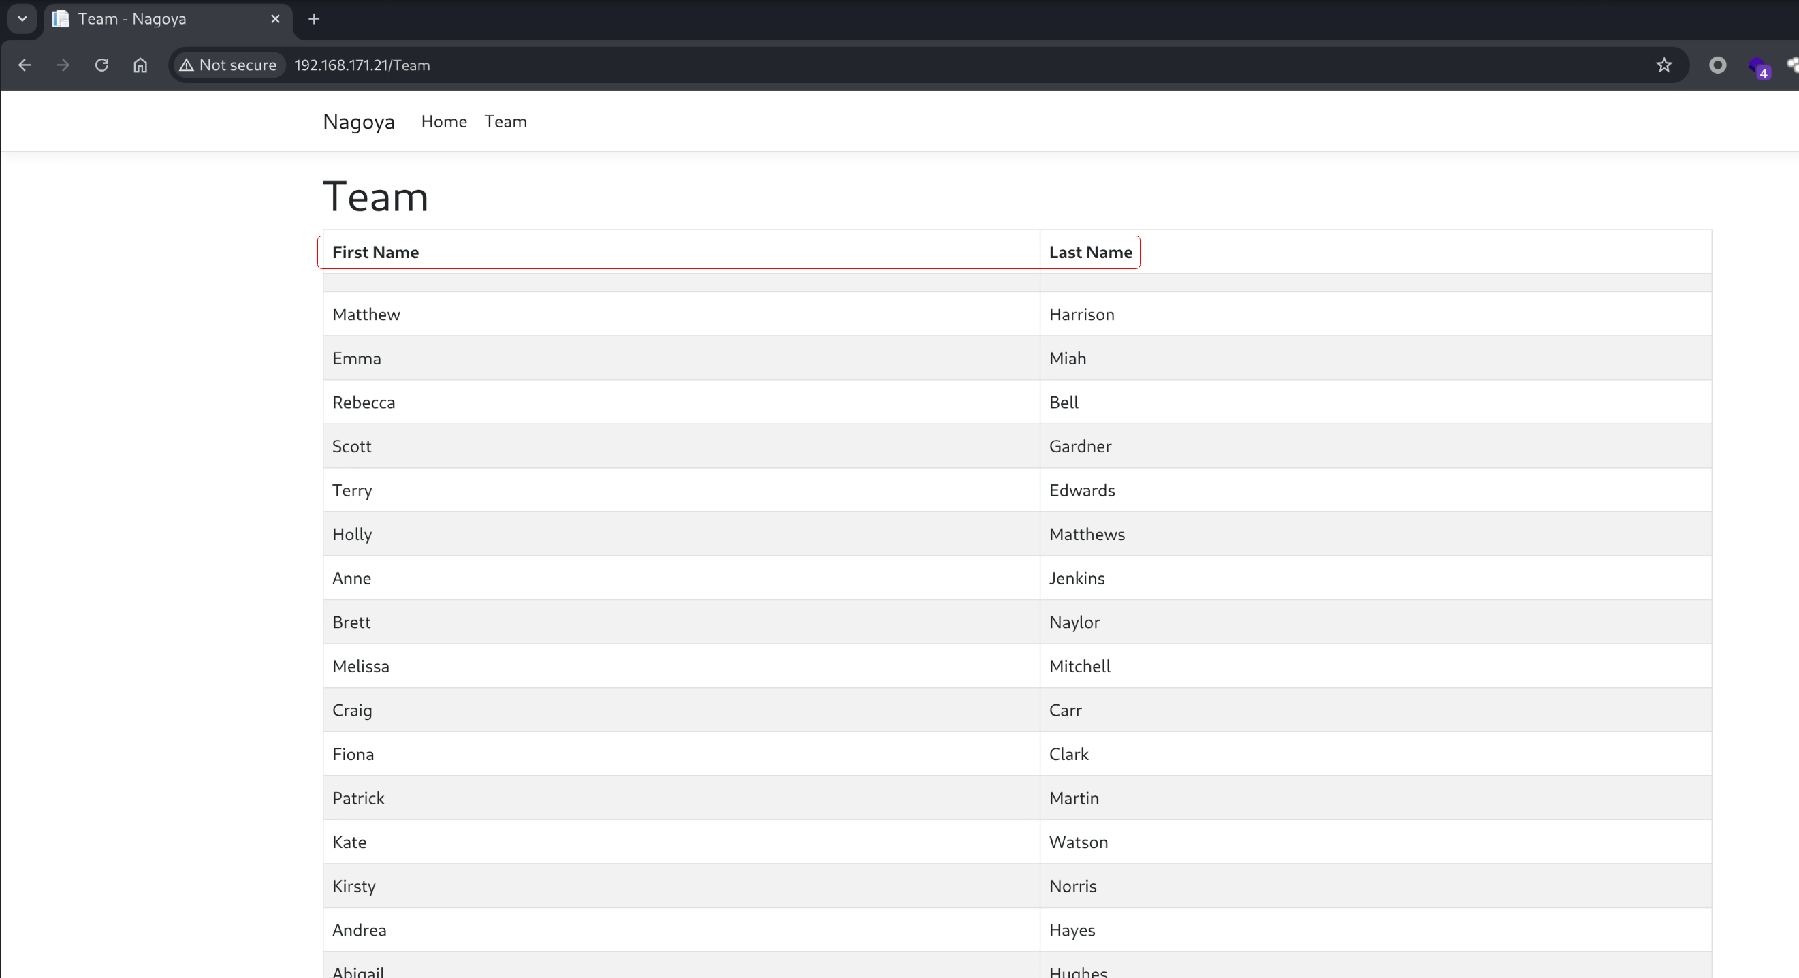The height and width of the screenshot is (978, 1799).
Task: Open the Team navigation link
Action: [505, 121]
